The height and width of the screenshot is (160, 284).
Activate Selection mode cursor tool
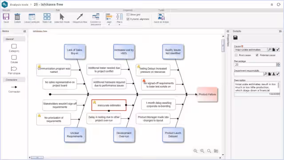point(62,17)
